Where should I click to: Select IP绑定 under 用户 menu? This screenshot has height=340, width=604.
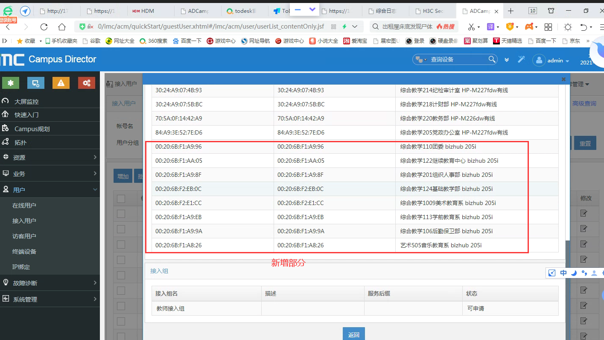point(21,267)
